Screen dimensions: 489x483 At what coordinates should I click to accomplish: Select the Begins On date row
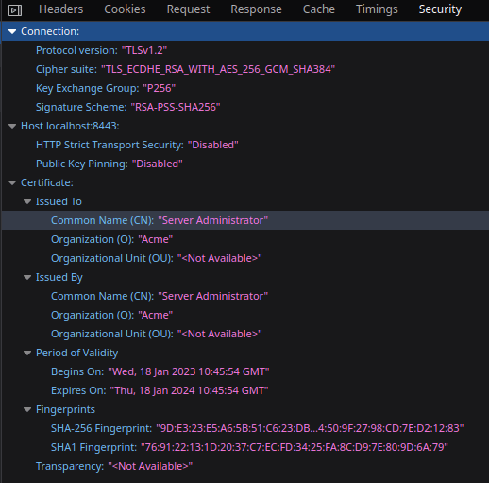pos(245,371)
